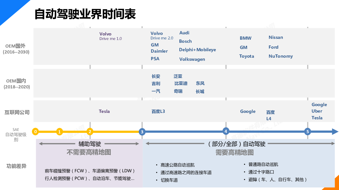Click the Google entry above Uber
The height and width of the screenshot is (190, 339).
(319, 105)
